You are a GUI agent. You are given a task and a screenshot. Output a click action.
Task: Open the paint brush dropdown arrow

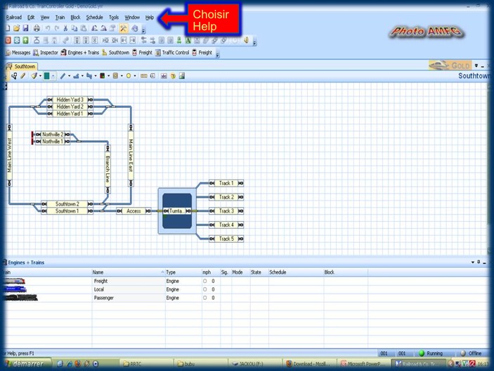[40, 76]
